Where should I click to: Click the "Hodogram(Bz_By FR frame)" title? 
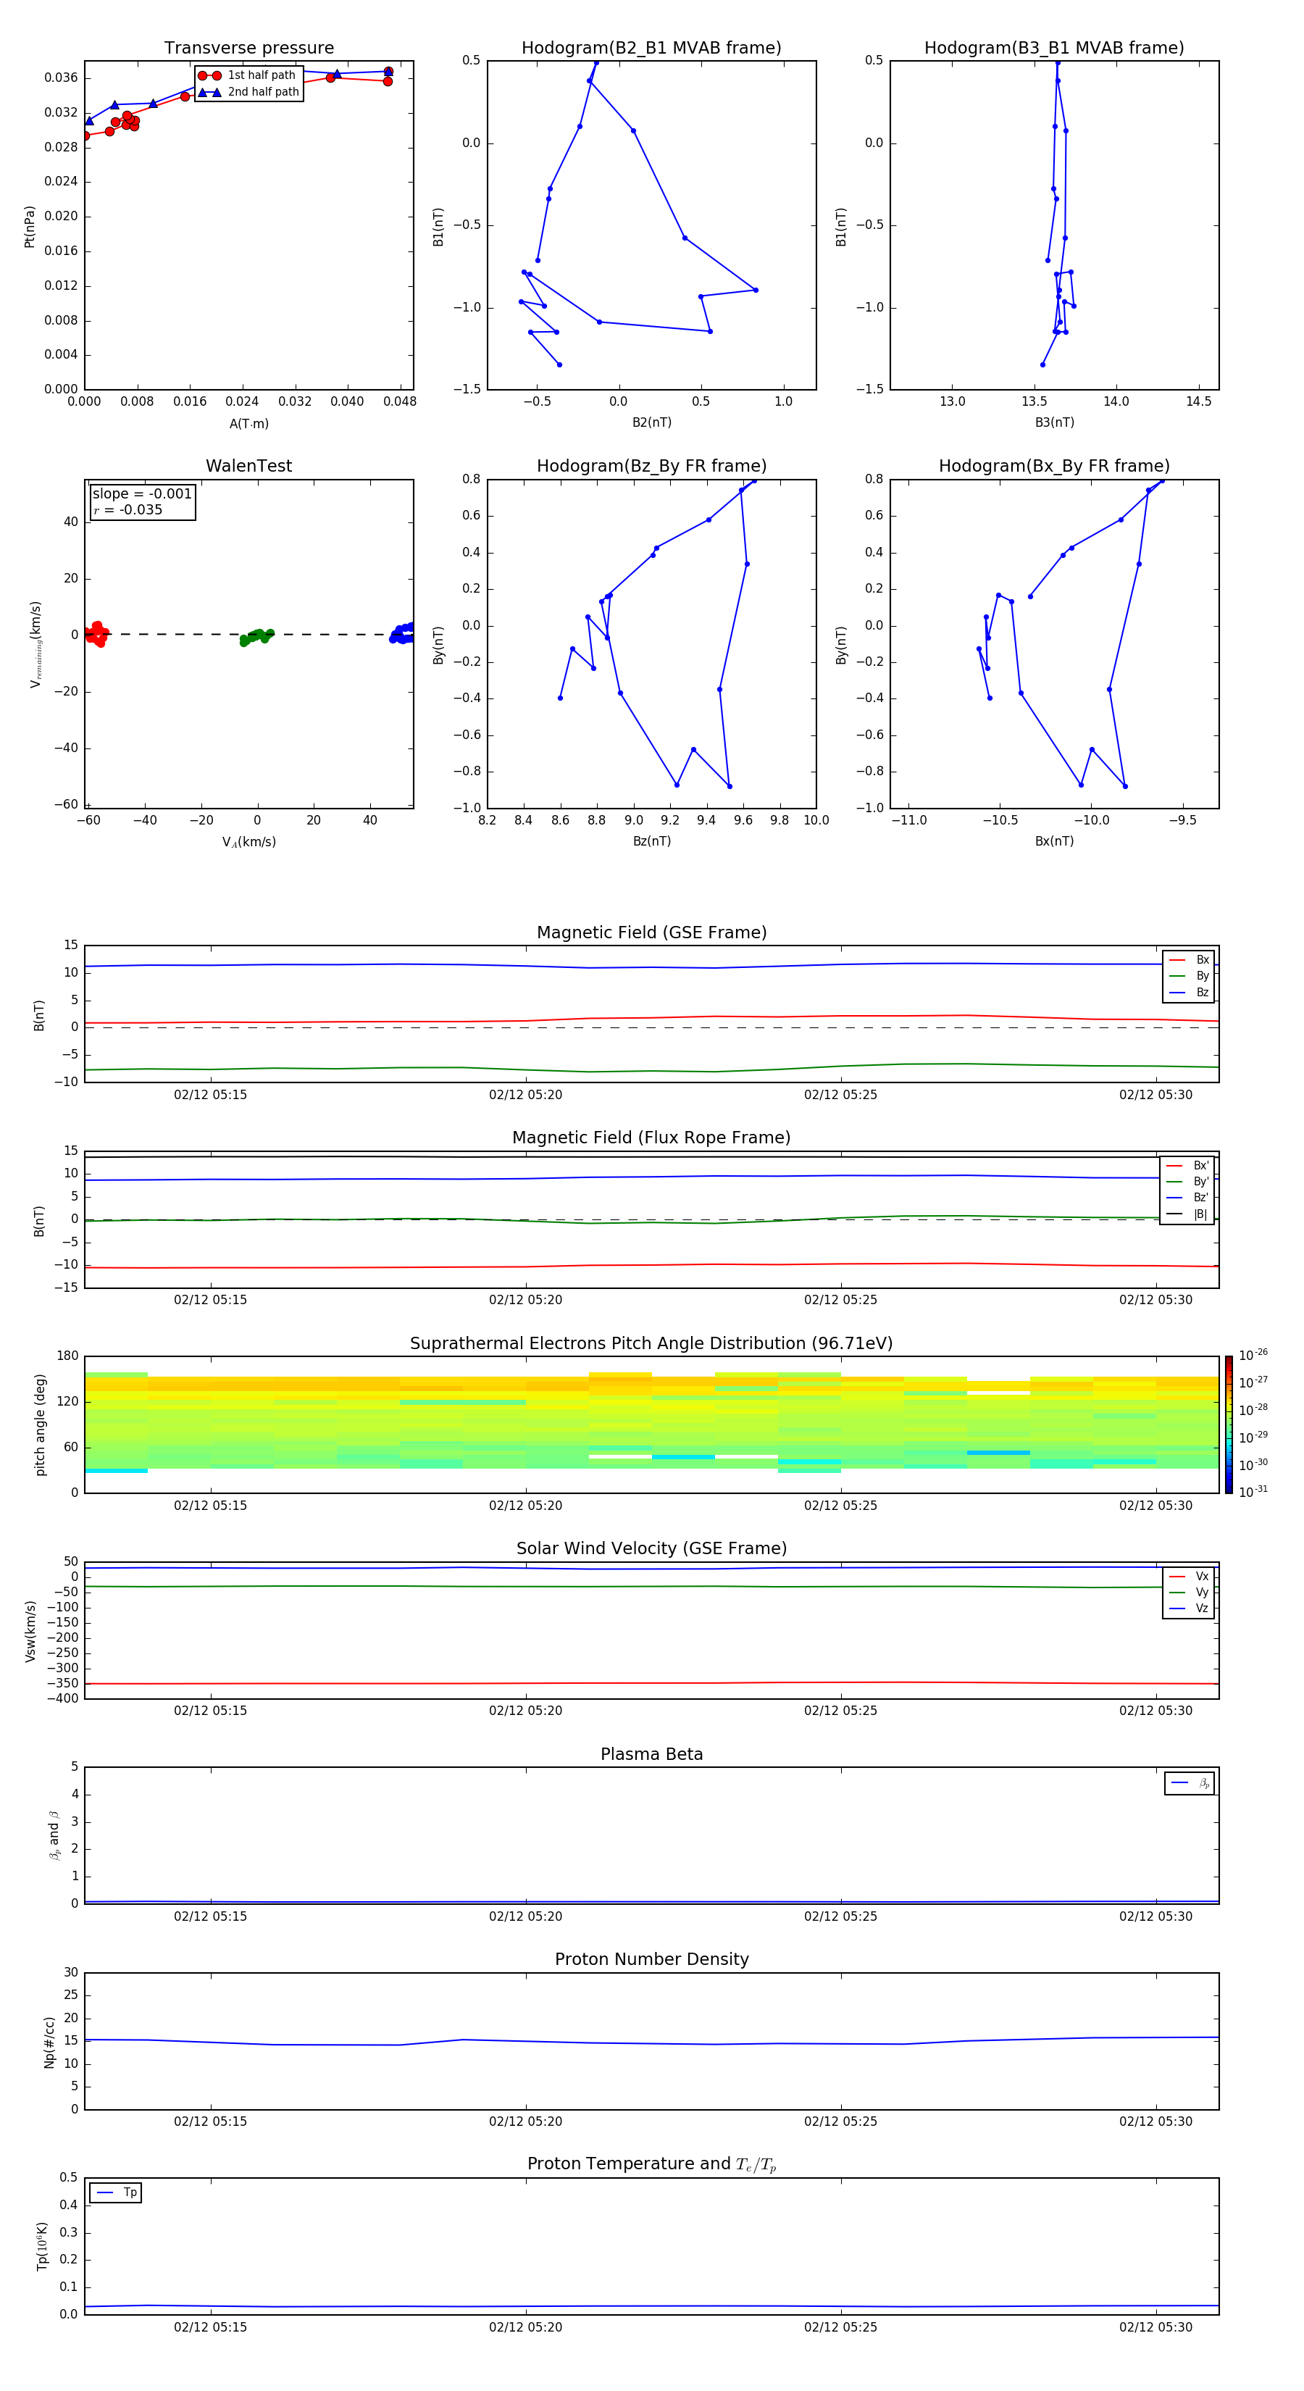[651, 466]
